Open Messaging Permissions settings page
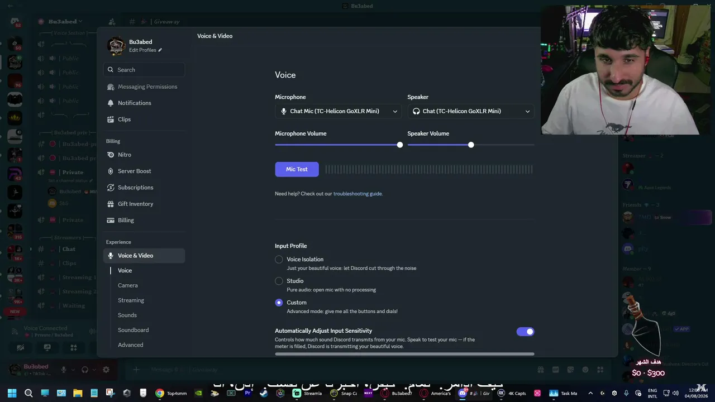Screen dimensions: 715x402 click(144, 87)
